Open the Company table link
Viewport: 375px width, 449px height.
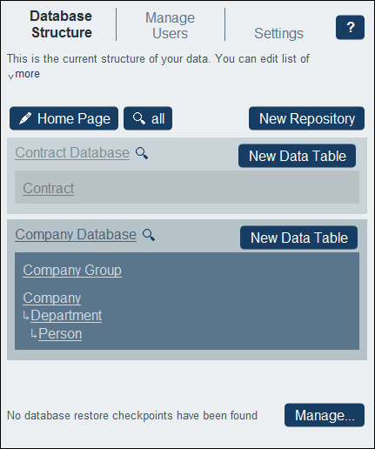click(52, 298)
